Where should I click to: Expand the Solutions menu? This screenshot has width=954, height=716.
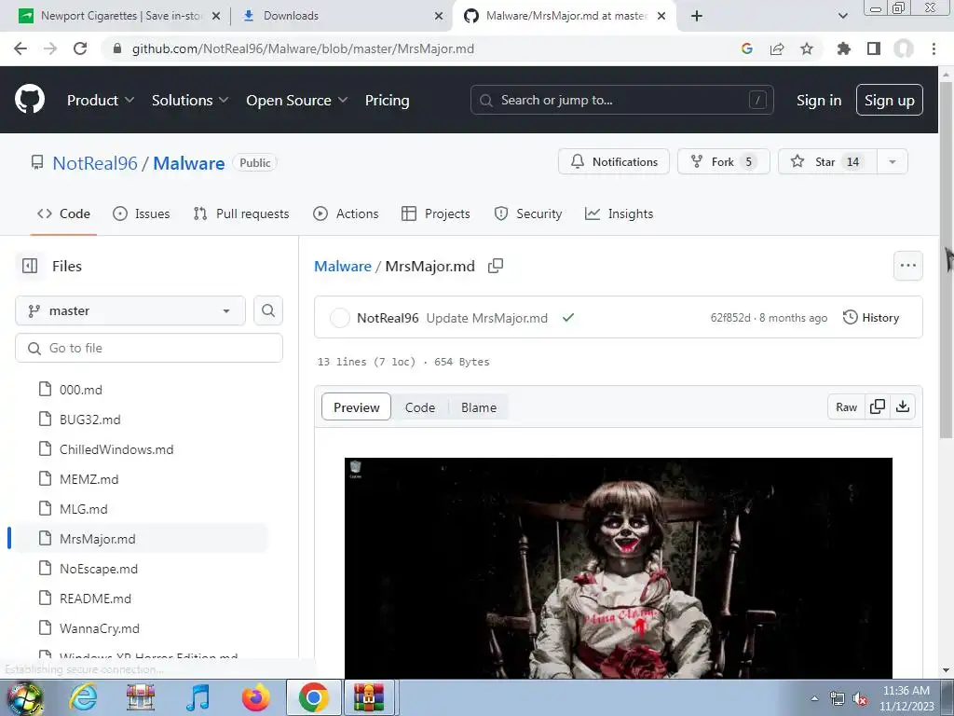[190, 100]
